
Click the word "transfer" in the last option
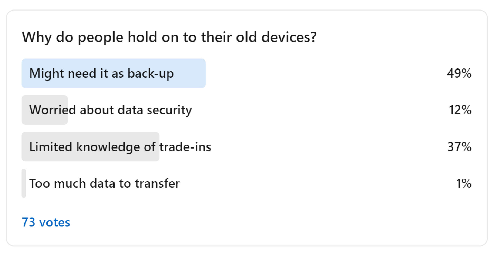click(x=157, y=183)
